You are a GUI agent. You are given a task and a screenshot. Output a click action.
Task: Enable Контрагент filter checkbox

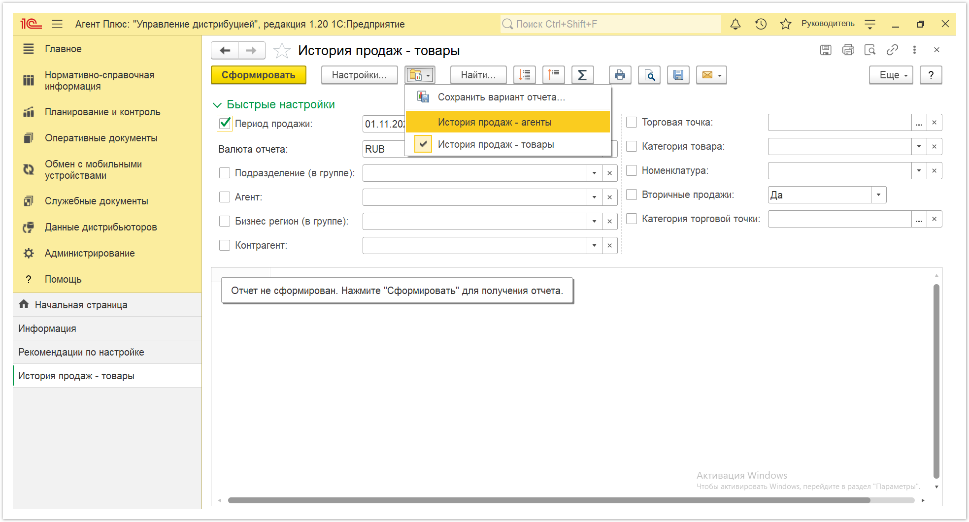(x=225, y=245)
